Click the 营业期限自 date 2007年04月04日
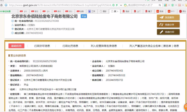This screenshot has height=112, width=187. click(x=35, y=75)
